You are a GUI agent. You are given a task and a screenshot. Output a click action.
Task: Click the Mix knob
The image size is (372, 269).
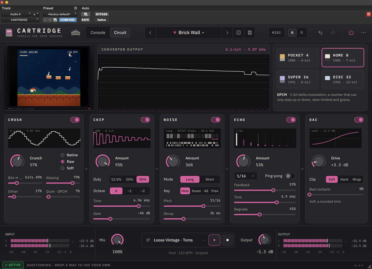point(117,240)
